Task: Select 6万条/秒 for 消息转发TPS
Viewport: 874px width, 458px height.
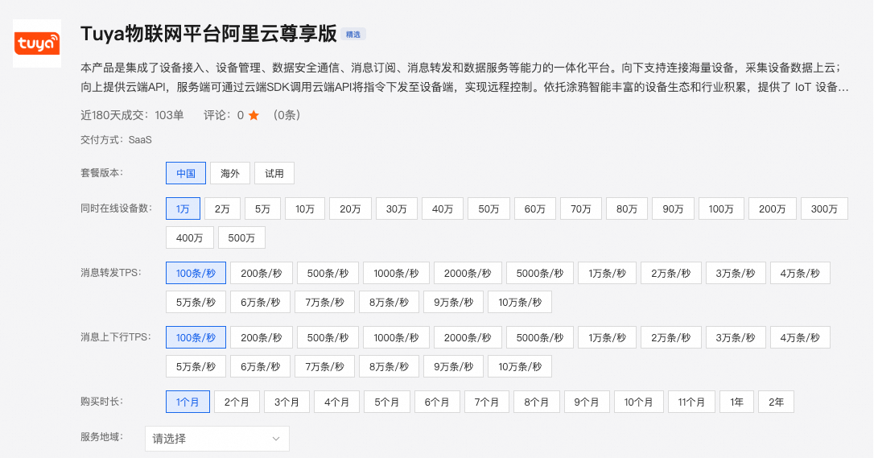Action: pyautogui.click(x=260, y=302)
